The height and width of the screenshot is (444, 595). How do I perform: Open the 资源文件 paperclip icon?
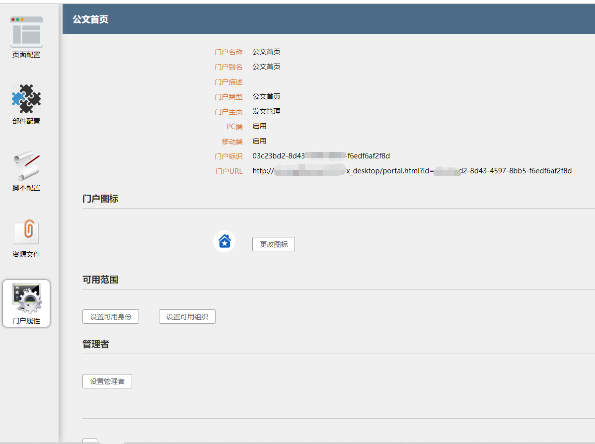pyautogui.click(x=26, y=232)
